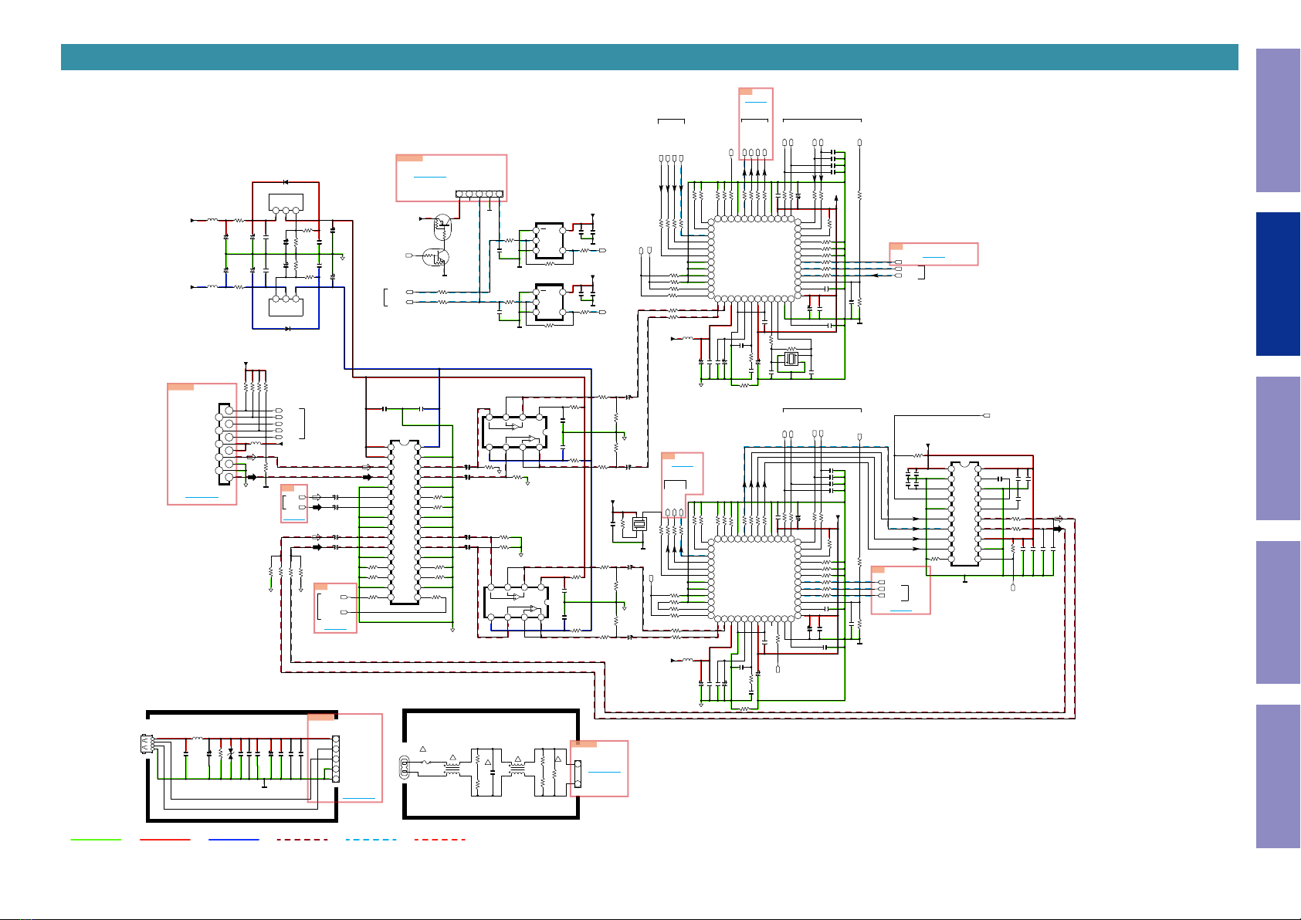Select the AC inlet socket symbol in the power filter block
Image resolution: width=1301 pixels, height=920 pixels.
pos(404,768)
